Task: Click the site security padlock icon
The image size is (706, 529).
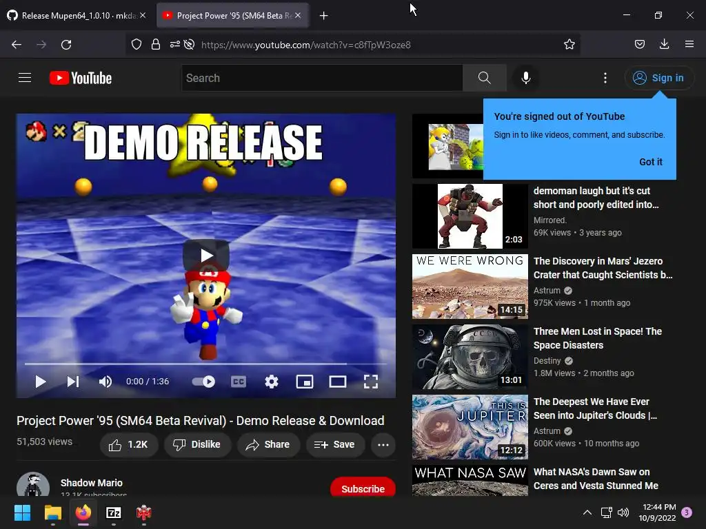Action: click(x=156, y=44)
